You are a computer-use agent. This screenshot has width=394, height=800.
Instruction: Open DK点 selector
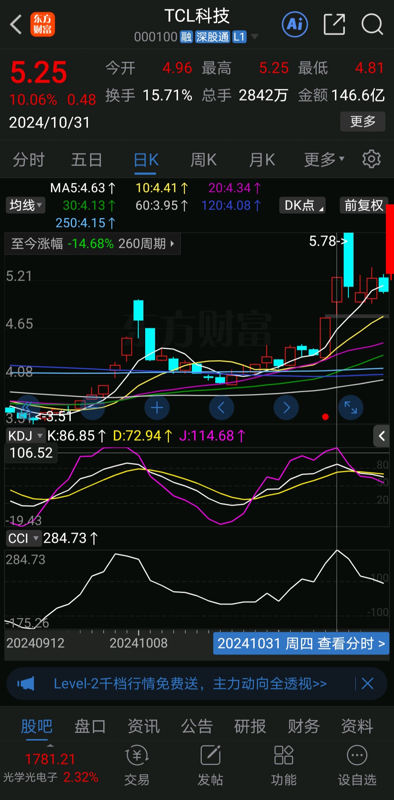coord(302,205)
